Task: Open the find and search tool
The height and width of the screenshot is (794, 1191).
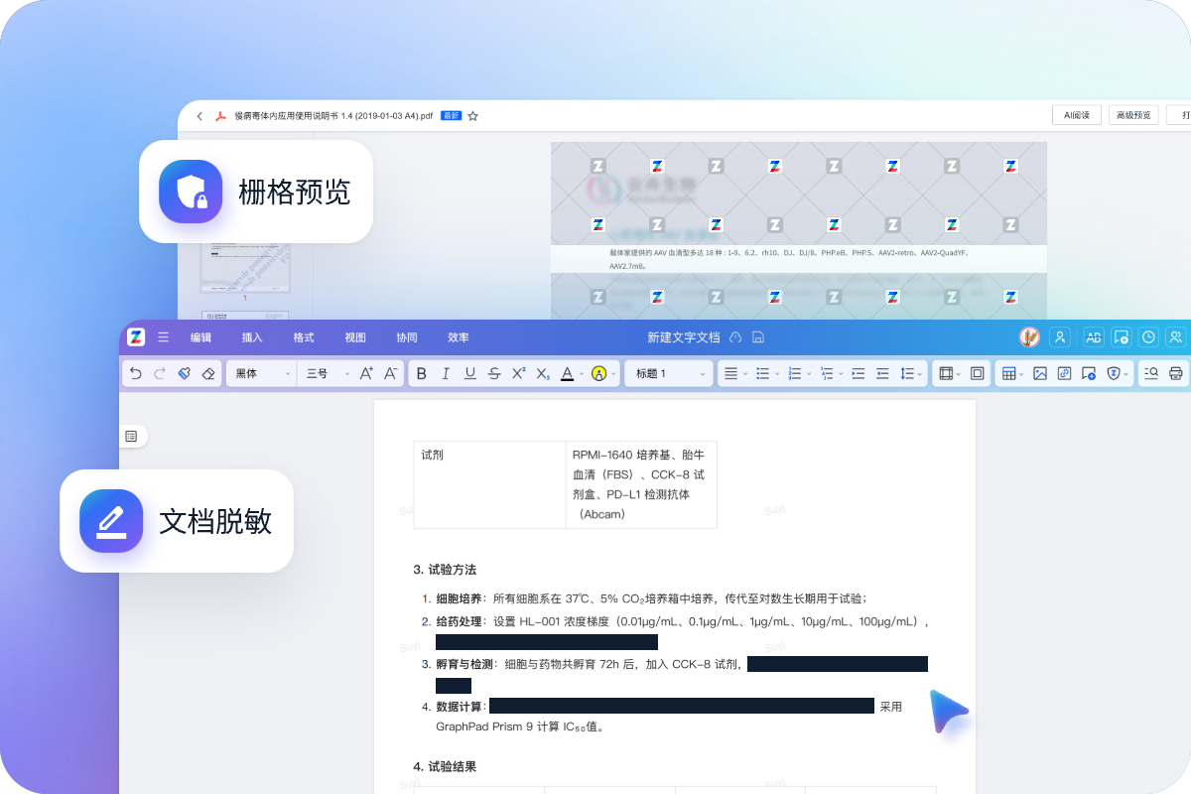Action: pos(1151,373)
